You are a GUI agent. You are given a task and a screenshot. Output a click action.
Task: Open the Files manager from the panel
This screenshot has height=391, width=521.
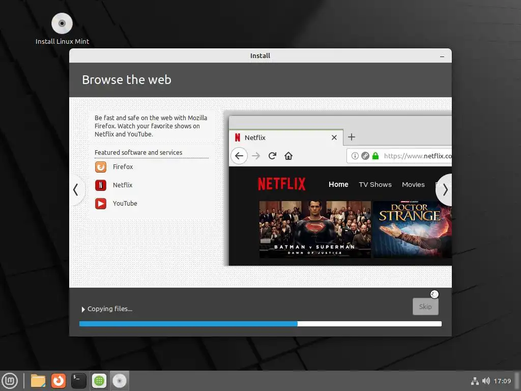tap(38, 381)
